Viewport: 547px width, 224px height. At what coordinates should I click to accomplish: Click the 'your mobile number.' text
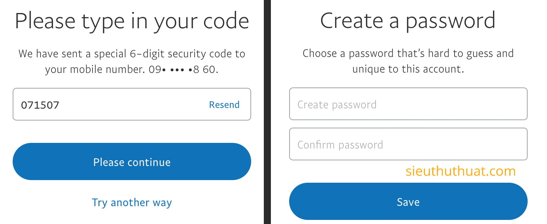(94, 70)
